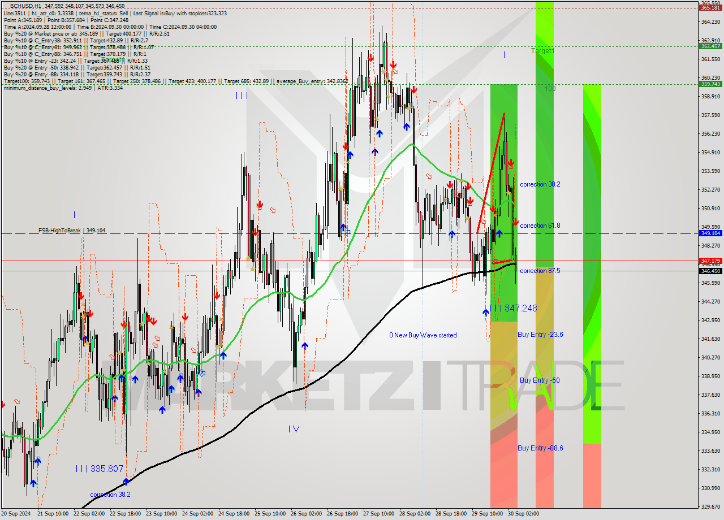Click 338.950 on the price axis

coord(710,376)
